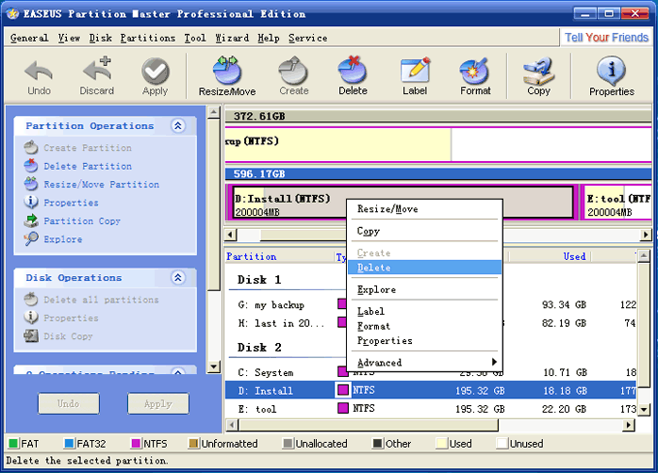Click the Partition column header
This screenshot has height=473, width=658.
(279, 256)
